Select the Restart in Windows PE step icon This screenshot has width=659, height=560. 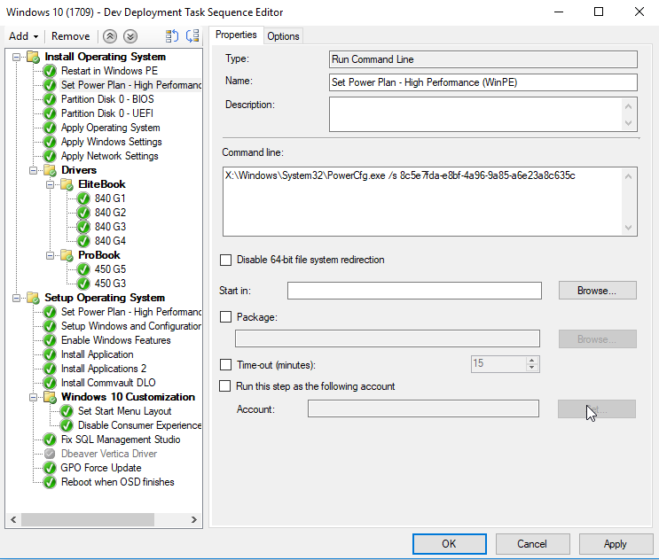(x=51, y=71)
